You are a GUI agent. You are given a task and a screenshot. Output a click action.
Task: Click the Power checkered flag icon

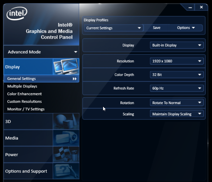coord(66,154)
